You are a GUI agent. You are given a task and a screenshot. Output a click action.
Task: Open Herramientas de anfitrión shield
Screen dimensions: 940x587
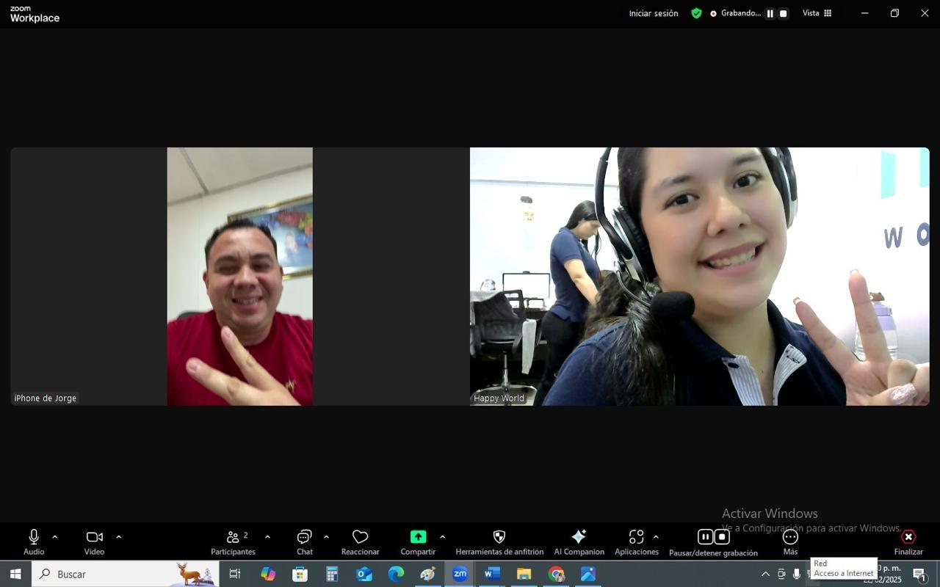pos(499,542)
